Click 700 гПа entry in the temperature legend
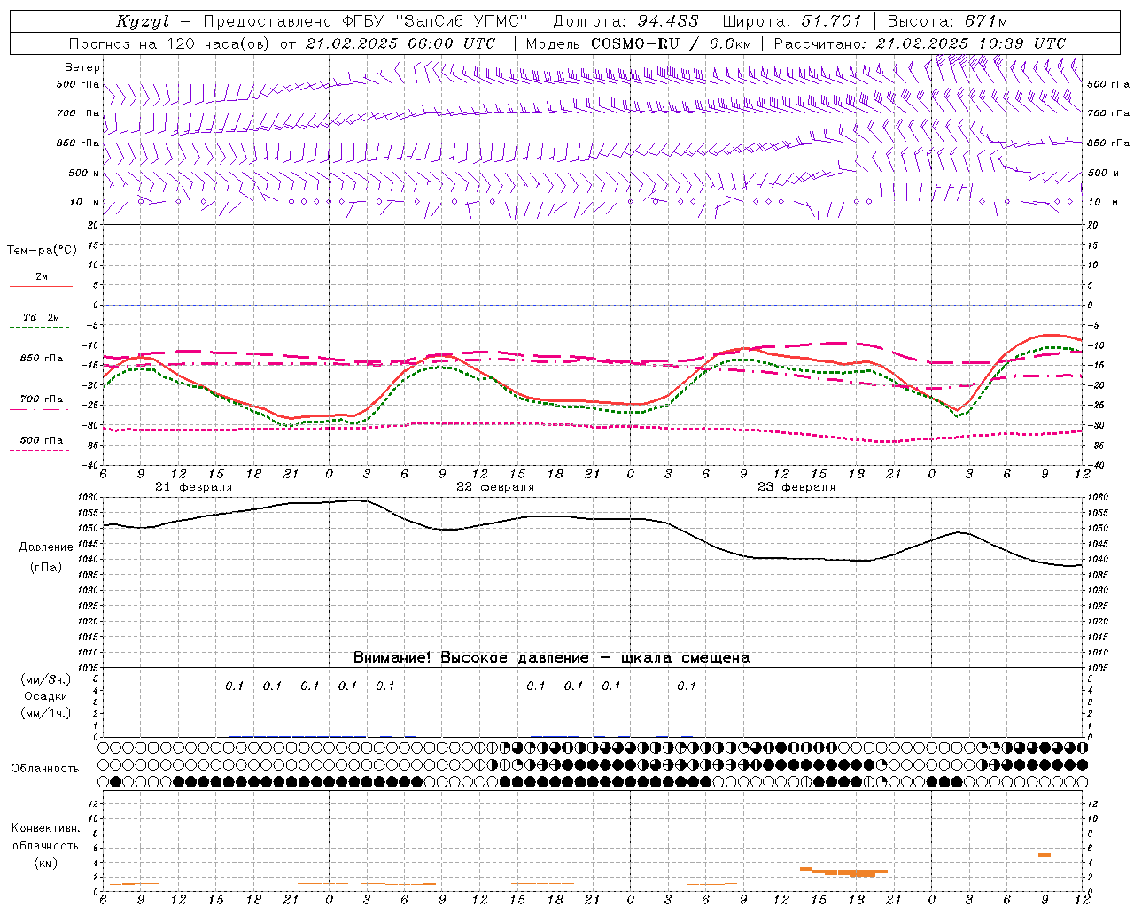 pos(42,399)
